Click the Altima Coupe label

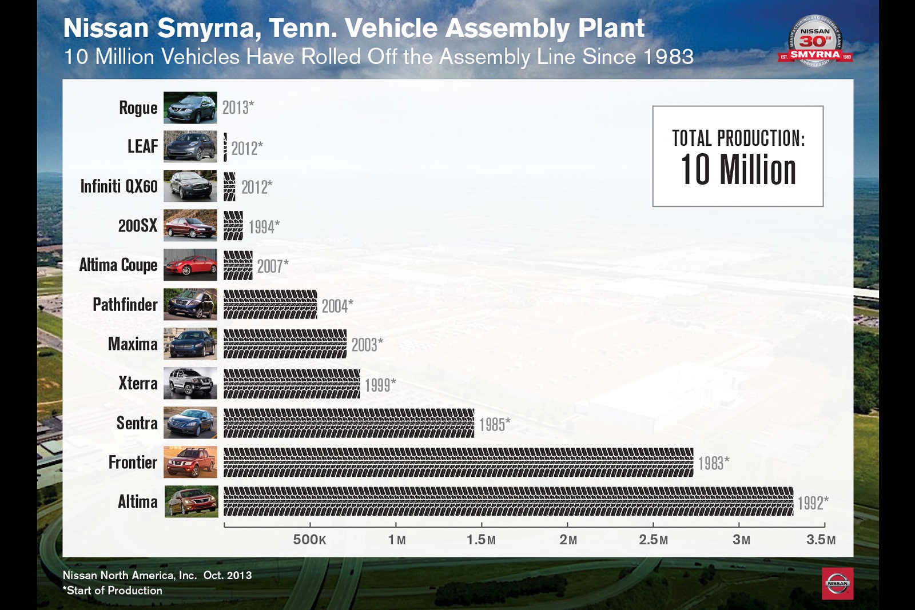118,265
